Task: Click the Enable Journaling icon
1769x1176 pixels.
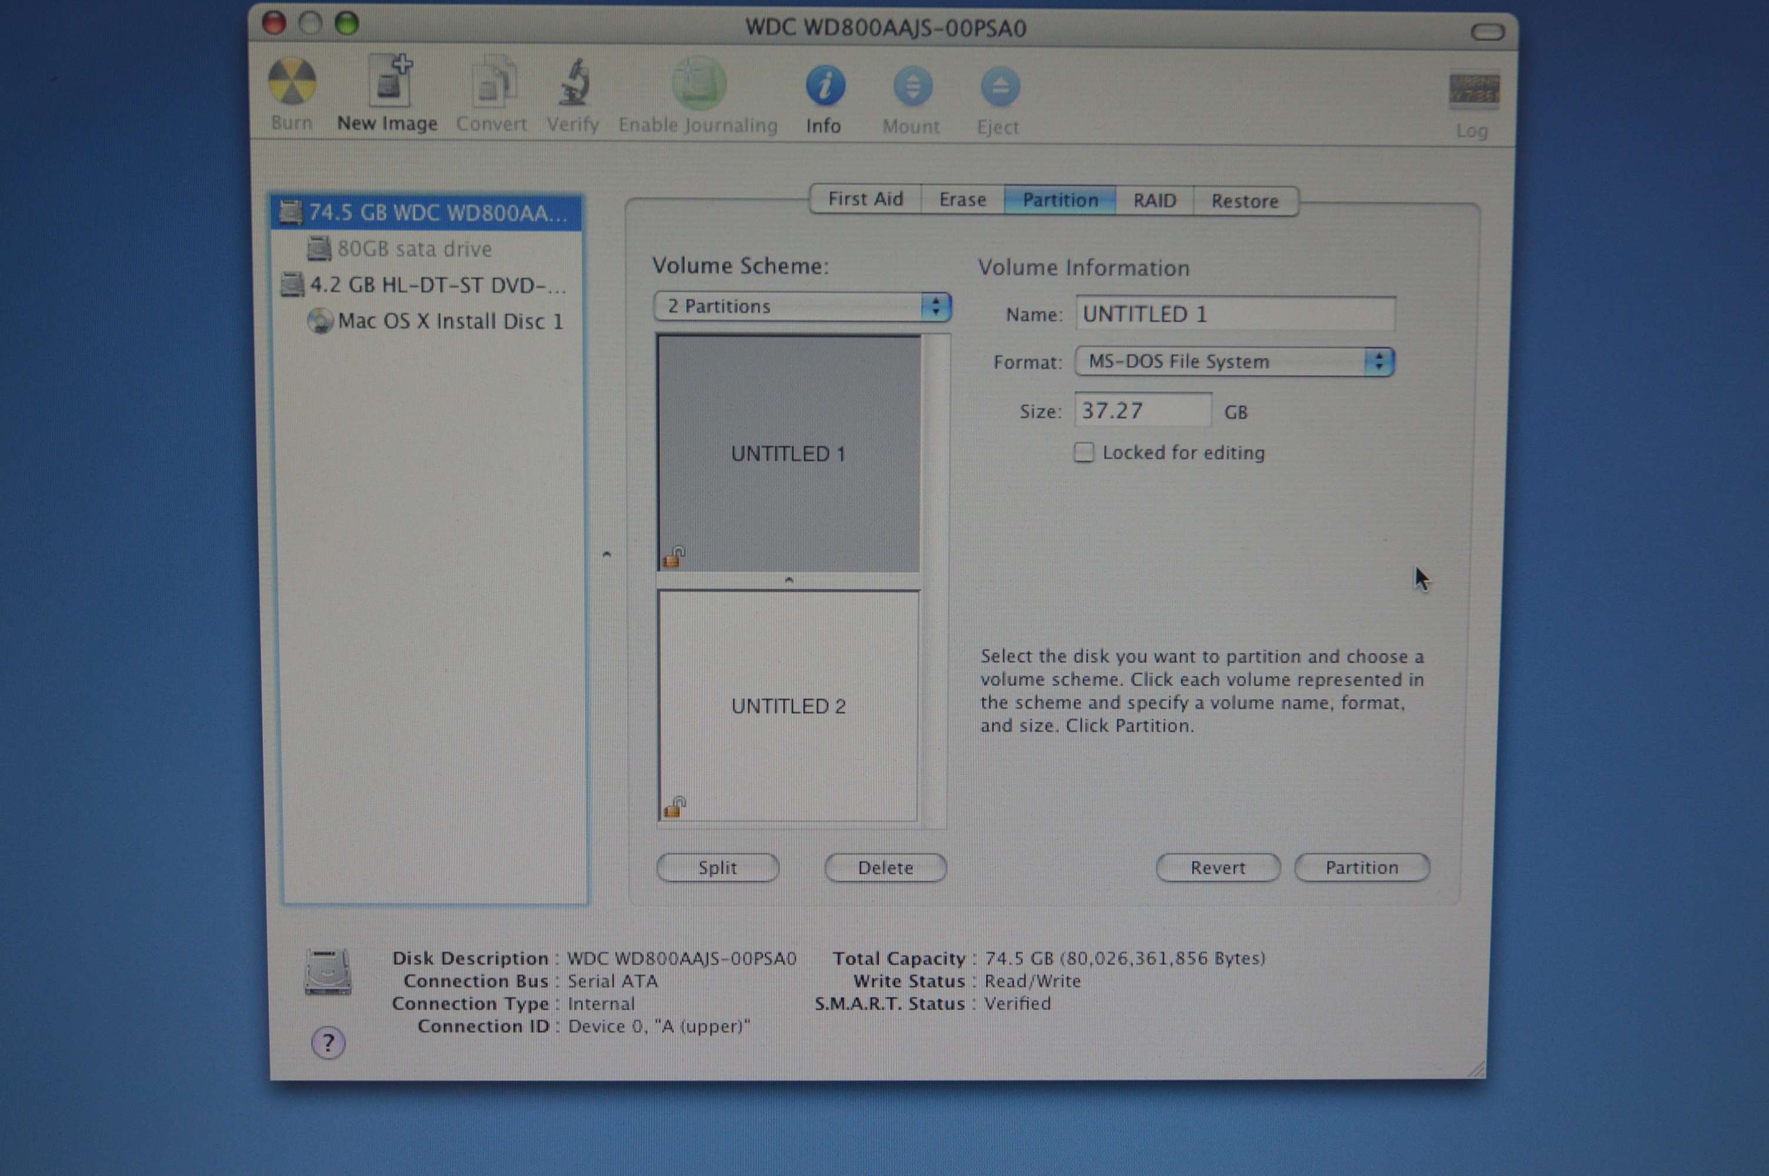Action: 698,82
